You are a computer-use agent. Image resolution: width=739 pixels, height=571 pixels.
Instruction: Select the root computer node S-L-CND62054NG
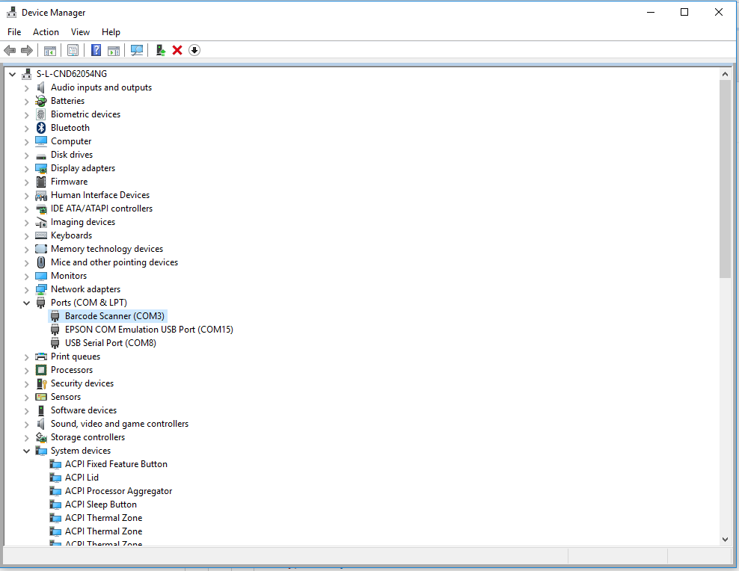[x=71, y=74]
